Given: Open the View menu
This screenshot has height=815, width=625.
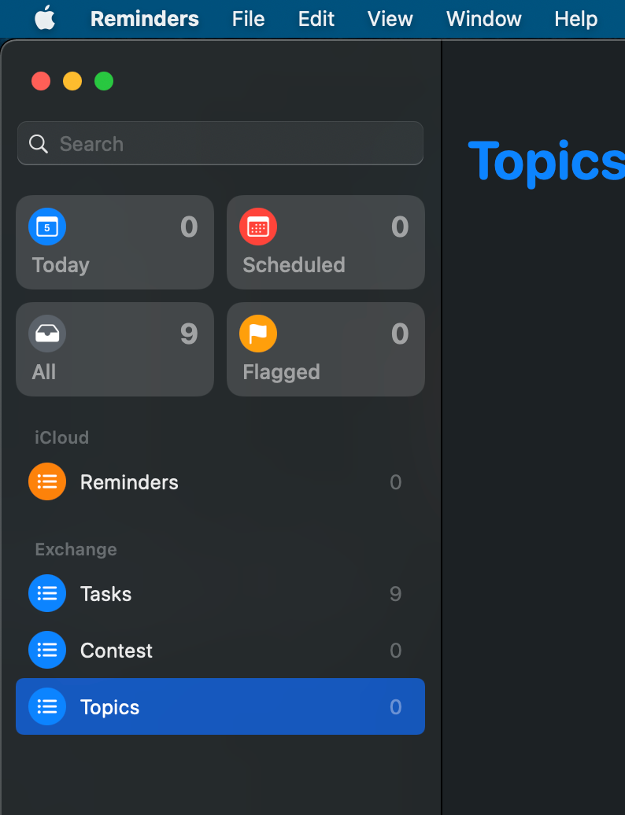Looking at the screenshot, I should [x=390, y=18].
